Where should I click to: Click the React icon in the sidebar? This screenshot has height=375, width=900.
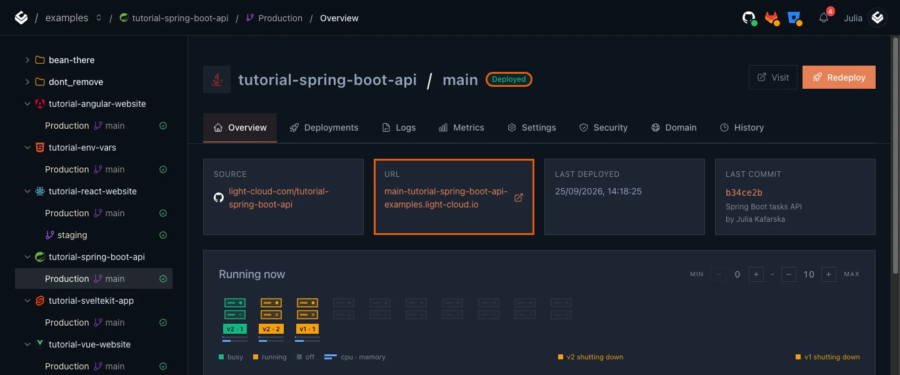(x=40, y=191)
